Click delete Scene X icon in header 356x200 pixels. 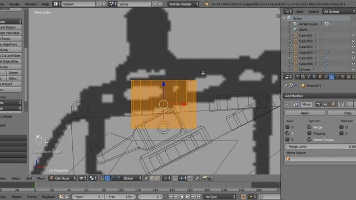click(x=160, y=4)
